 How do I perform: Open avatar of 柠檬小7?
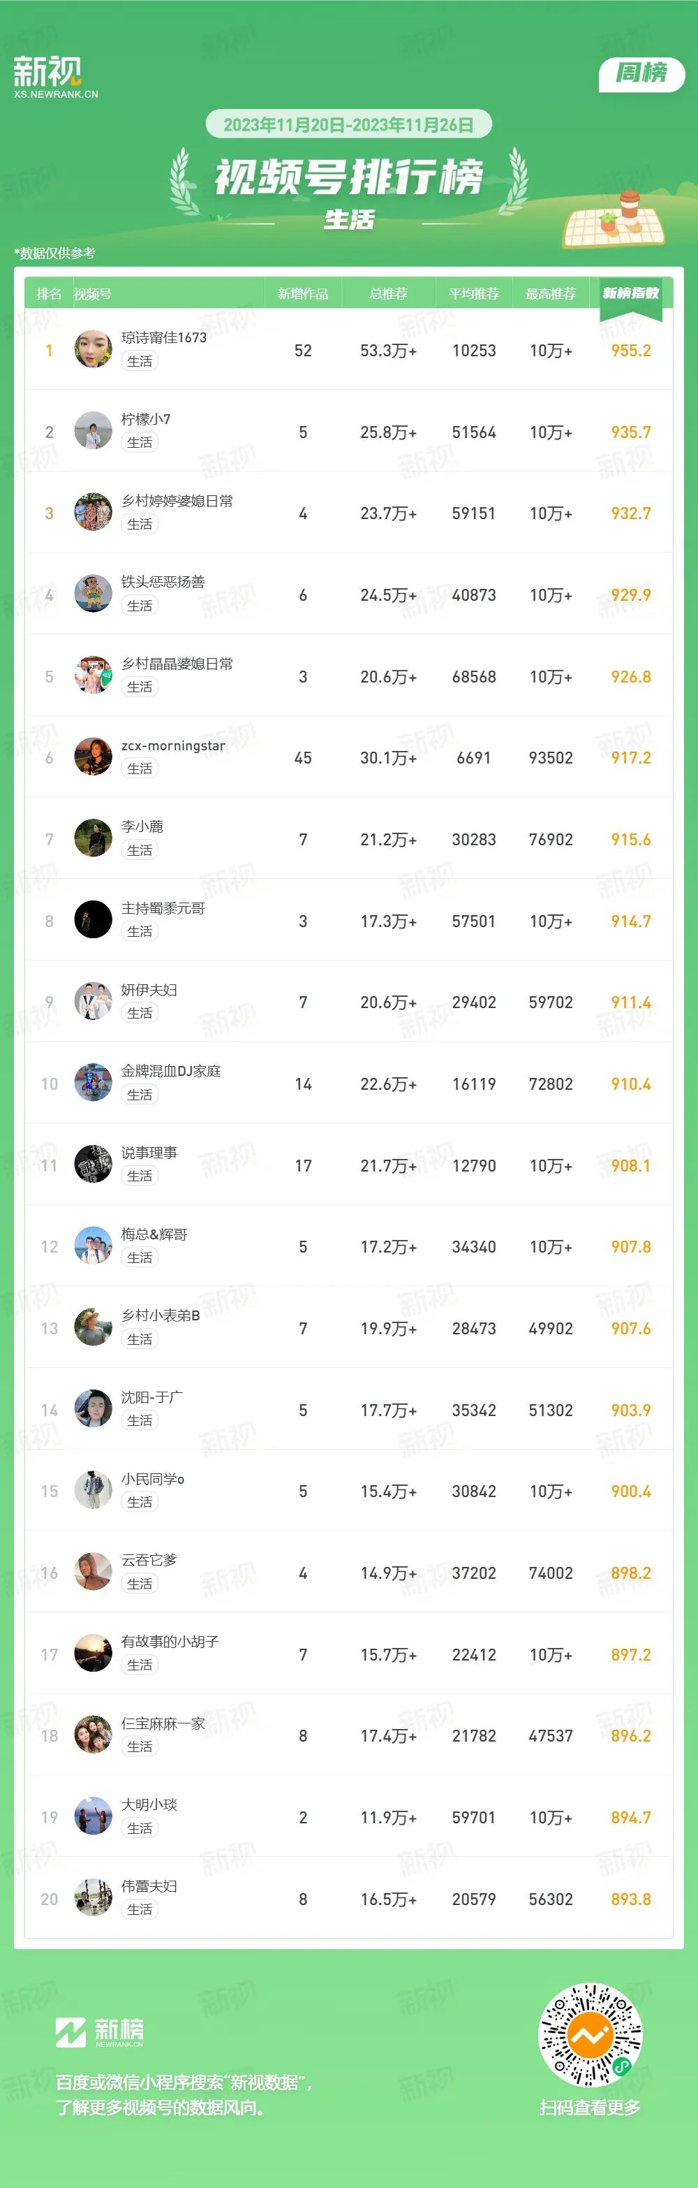pos(94,432)
